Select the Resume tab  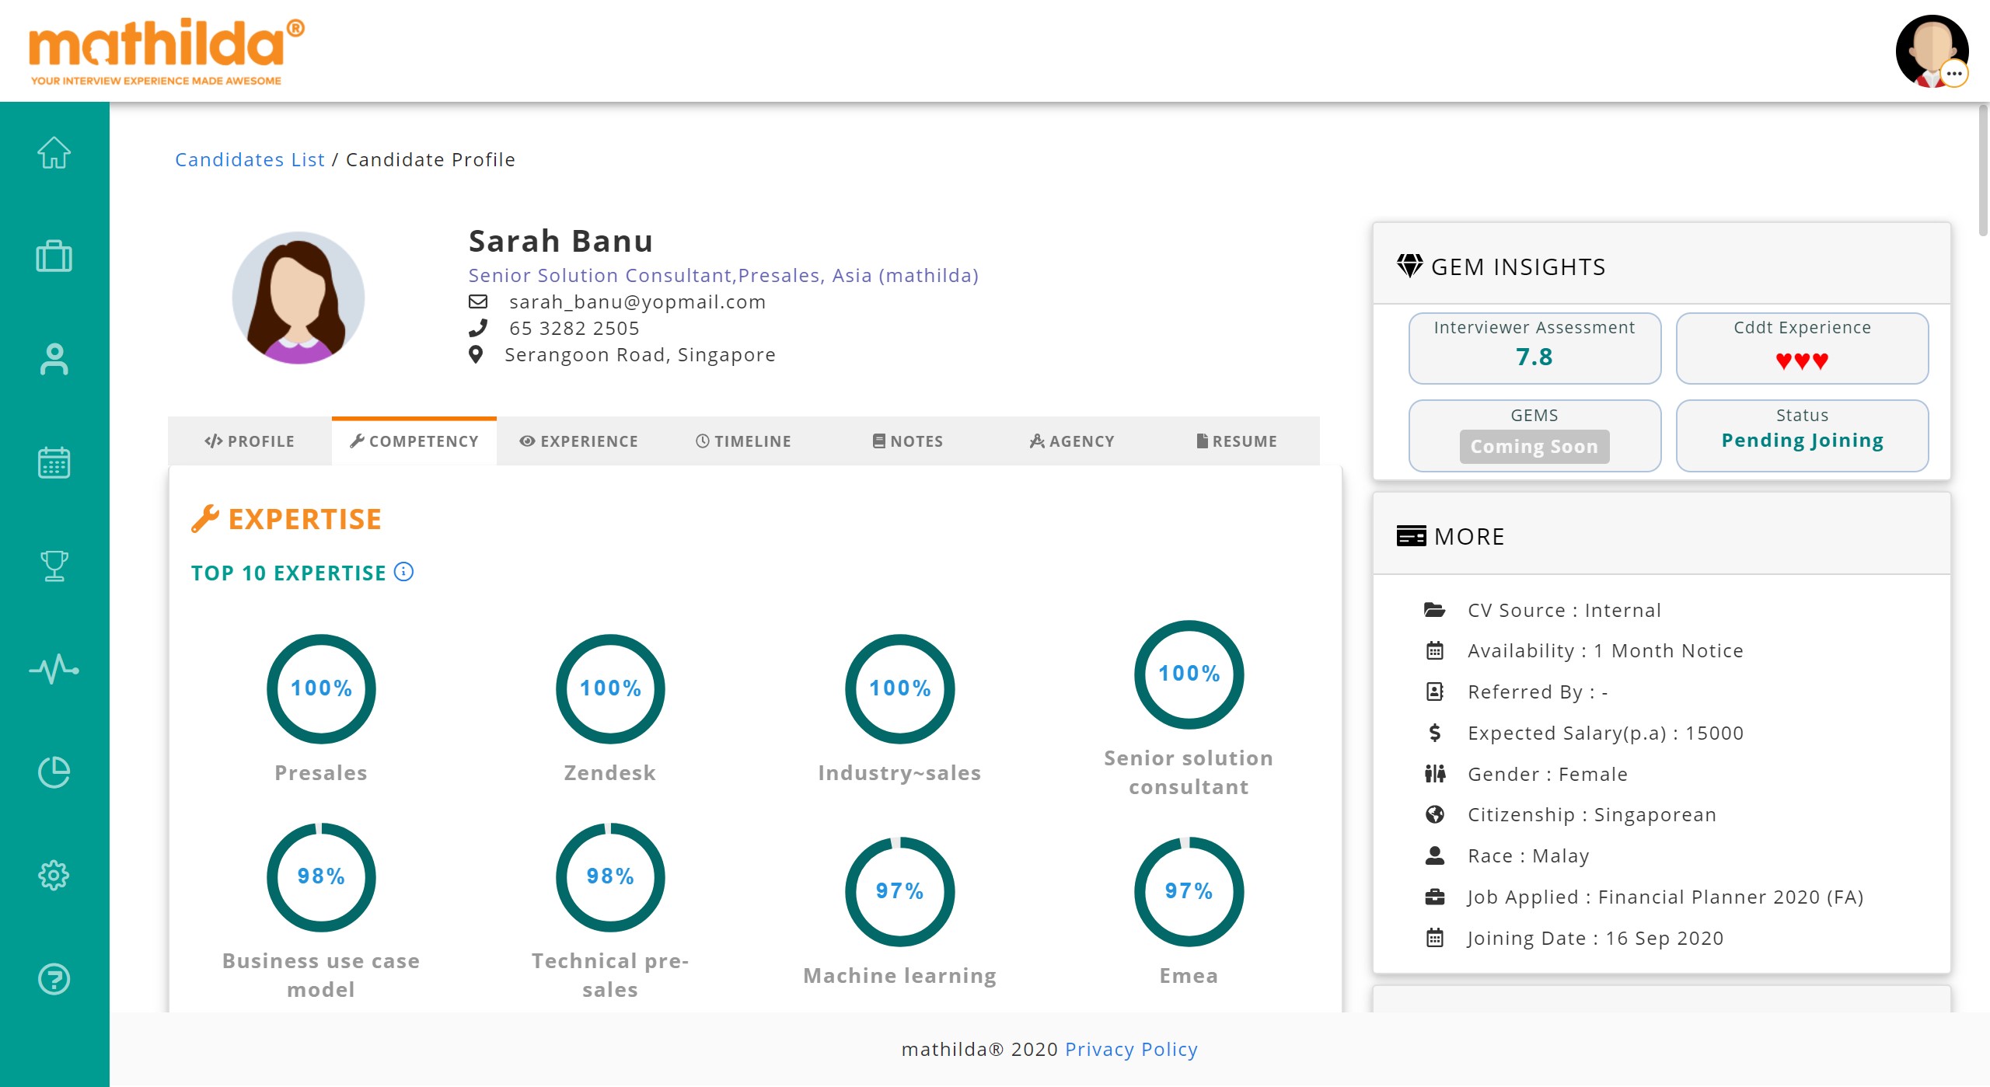(1237, 441)
